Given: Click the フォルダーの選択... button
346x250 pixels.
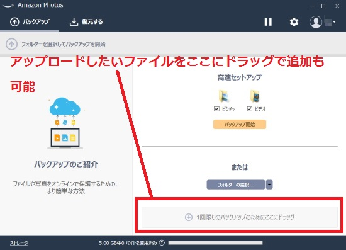Looking at the screenshot, I should (236, 185).
